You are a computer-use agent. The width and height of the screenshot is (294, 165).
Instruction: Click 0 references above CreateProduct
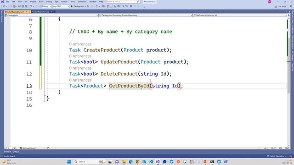(x=80, y=44)
